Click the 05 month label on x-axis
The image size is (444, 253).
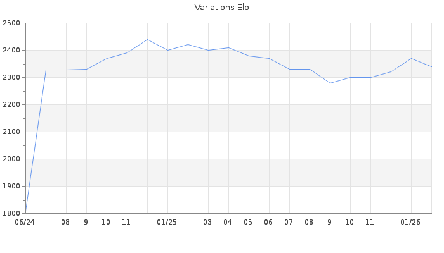coord(248,223)
